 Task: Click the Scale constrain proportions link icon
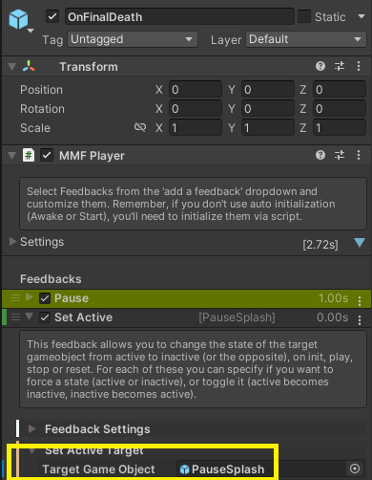[x=140, y=127]
